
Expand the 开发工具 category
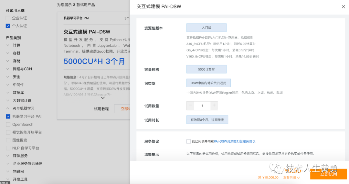point(7,179)
